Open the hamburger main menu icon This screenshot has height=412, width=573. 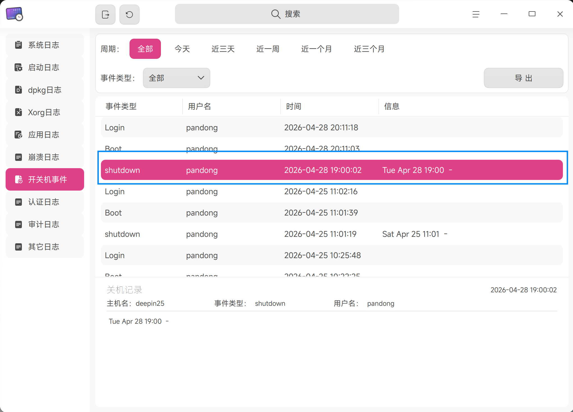tap(476, 14)
